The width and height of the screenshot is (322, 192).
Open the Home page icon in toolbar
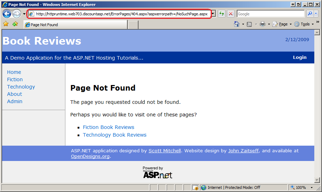[x=237, y=24]
